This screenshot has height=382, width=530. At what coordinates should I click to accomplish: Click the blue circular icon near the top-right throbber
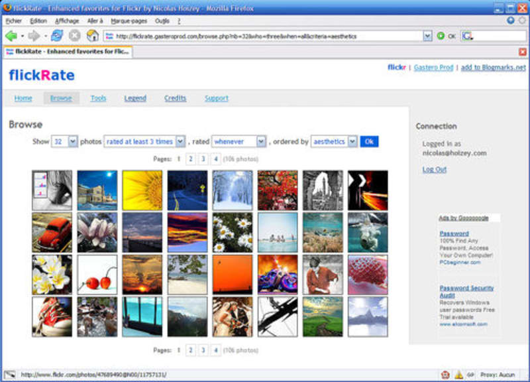tap(511, 21)
